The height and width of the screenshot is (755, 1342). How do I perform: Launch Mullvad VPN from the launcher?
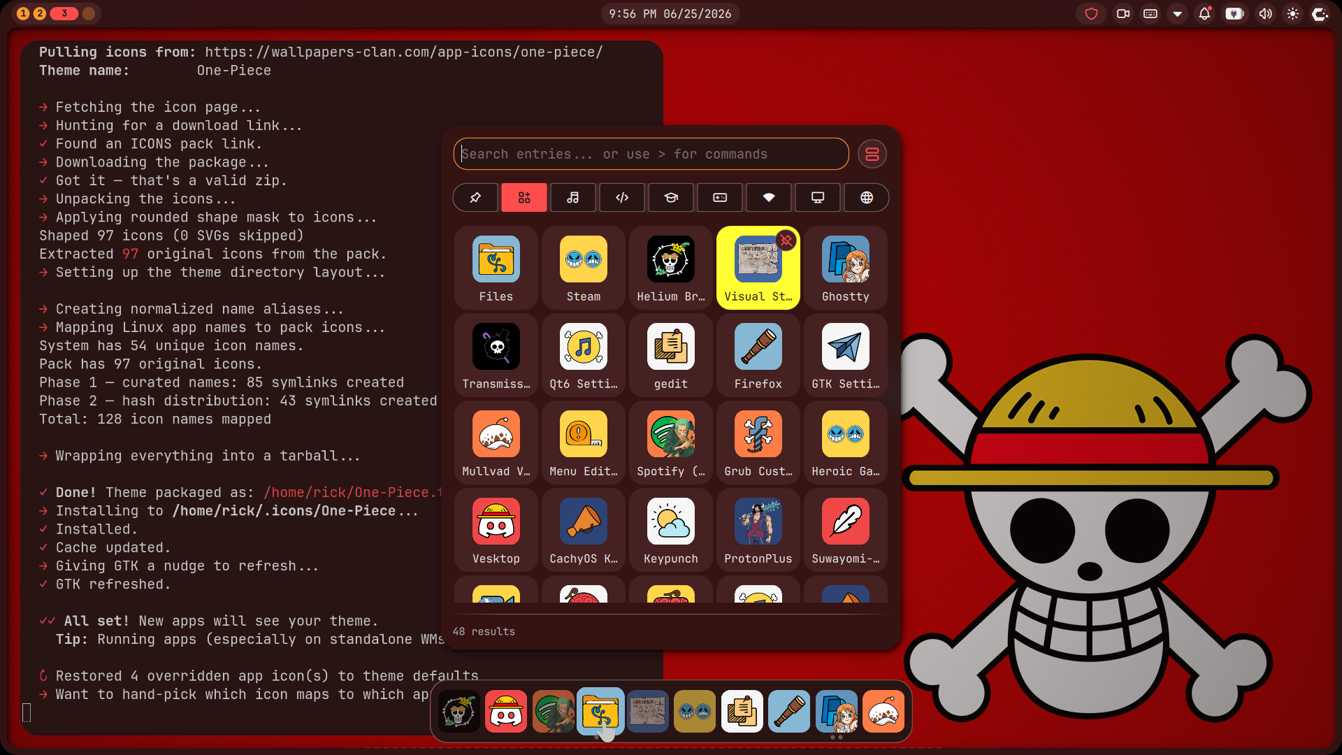pyautogui.click(x=496, y=443)
